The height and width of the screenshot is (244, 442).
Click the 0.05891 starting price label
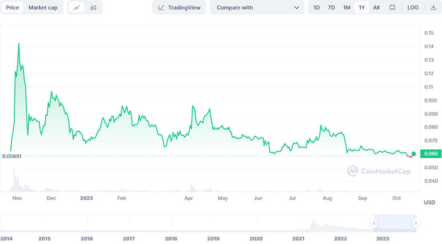coord(12,156)
